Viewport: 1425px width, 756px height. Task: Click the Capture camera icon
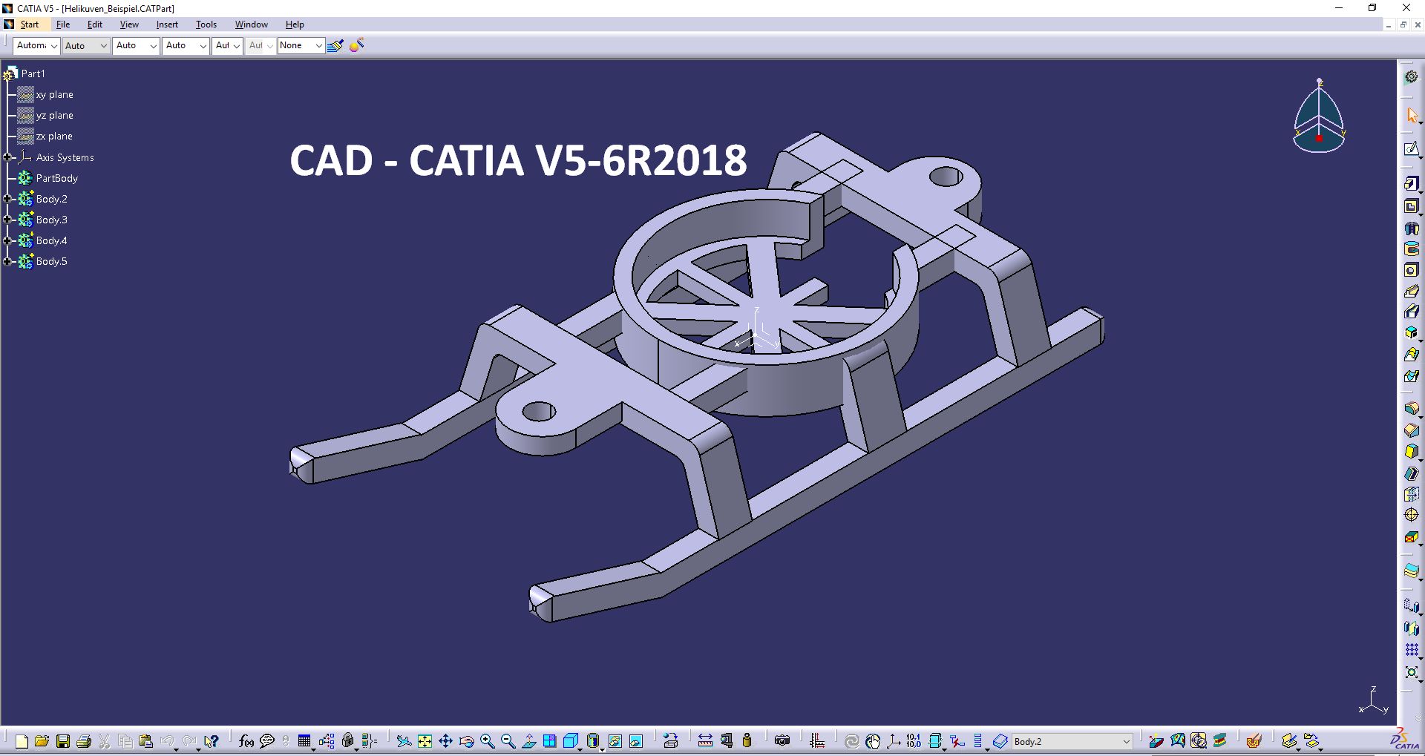782,741
